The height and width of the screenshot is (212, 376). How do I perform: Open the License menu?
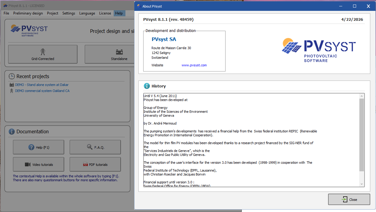pyautogui.click(x=105, y=13)
